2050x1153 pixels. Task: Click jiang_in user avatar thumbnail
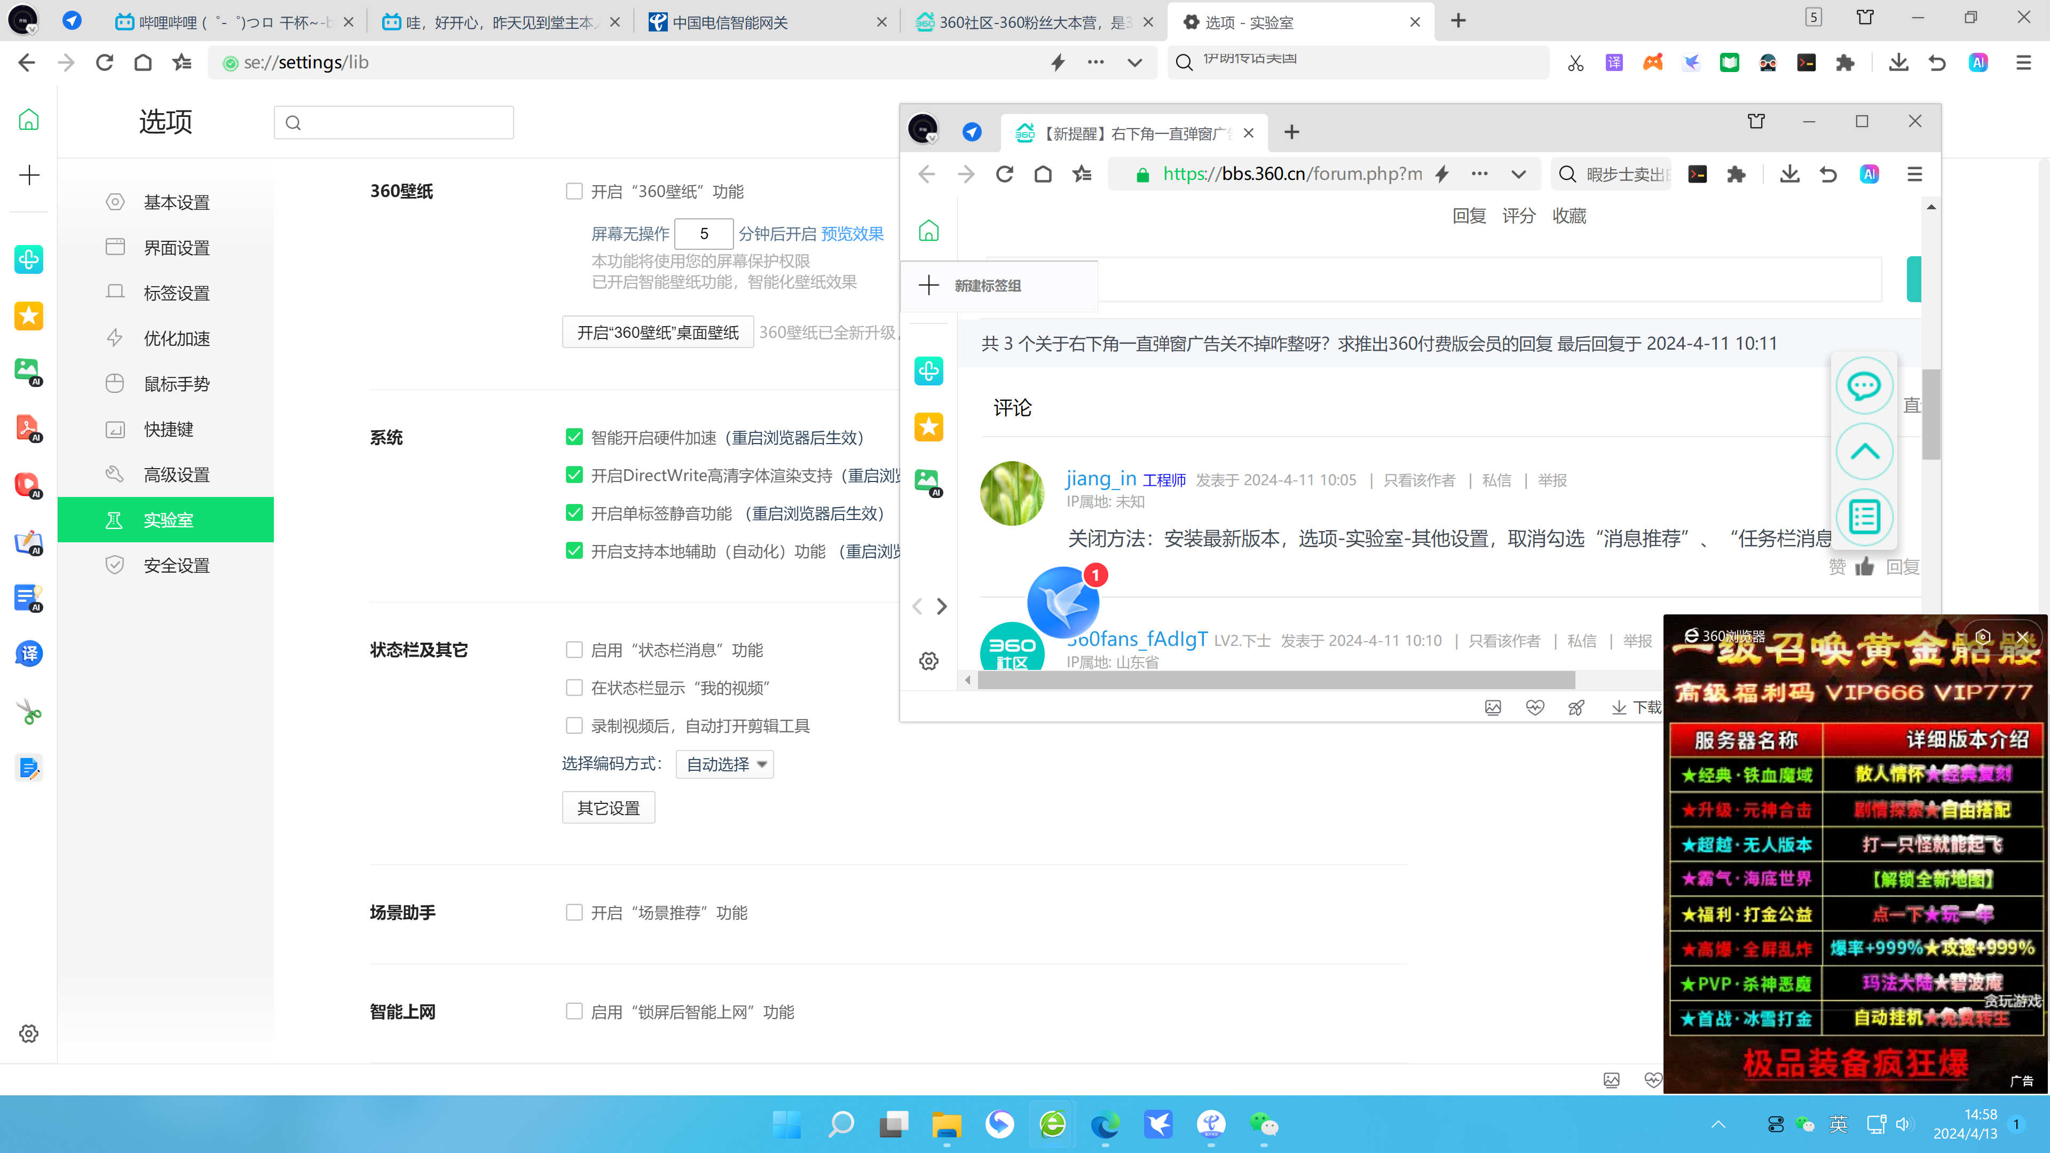click(1012, 493)
